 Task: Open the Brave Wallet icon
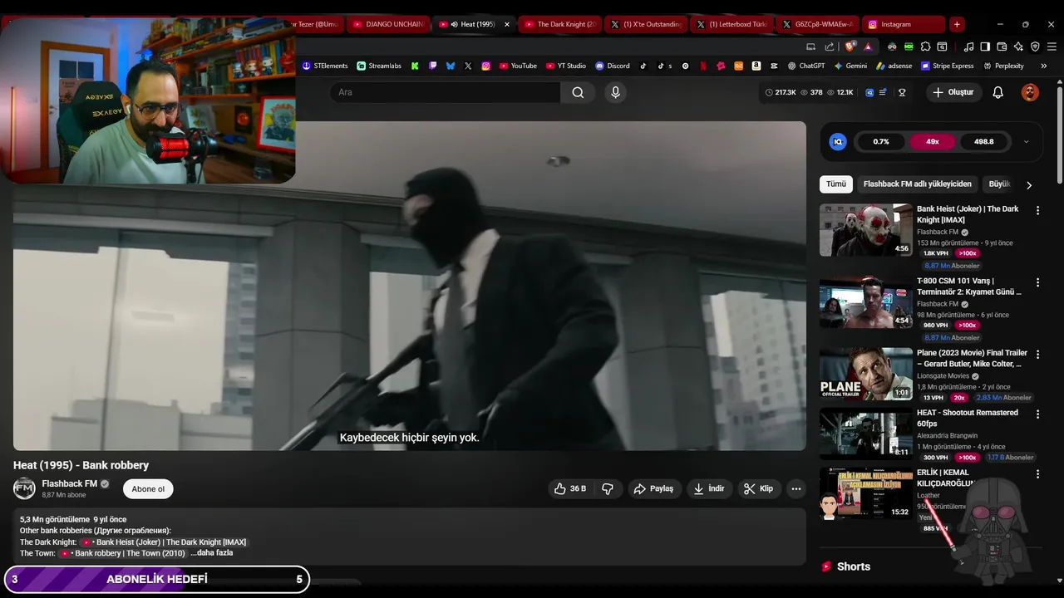[1002, 47]
